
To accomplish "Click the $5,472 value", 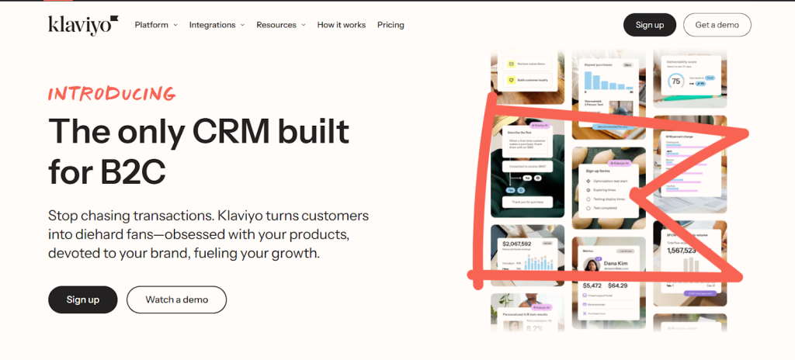I will 592,286.
